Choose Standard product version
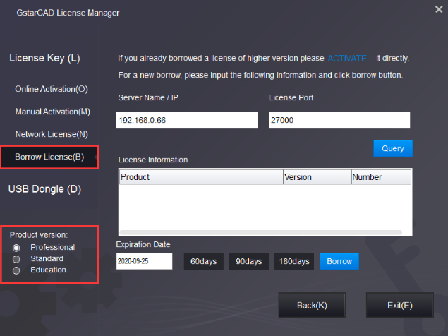This screenshot has width=448, height=336. click(x=16, y=259)
